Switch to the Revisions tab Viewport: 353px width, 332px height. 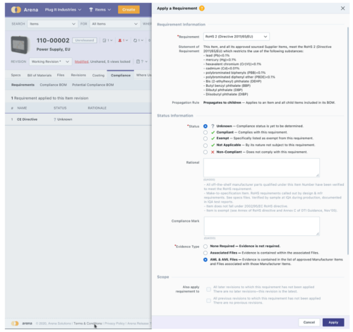click(x=78, y=75)
